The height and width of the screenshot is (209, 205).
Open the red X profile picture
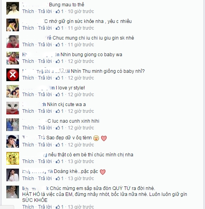point(13,75)
